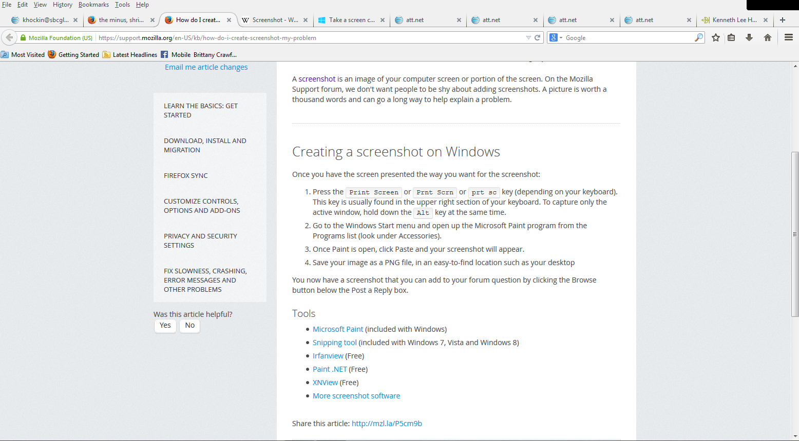This screenshot has width=799, height=441.
Task: Click Email me article changes link
Action: click(206, 67)
